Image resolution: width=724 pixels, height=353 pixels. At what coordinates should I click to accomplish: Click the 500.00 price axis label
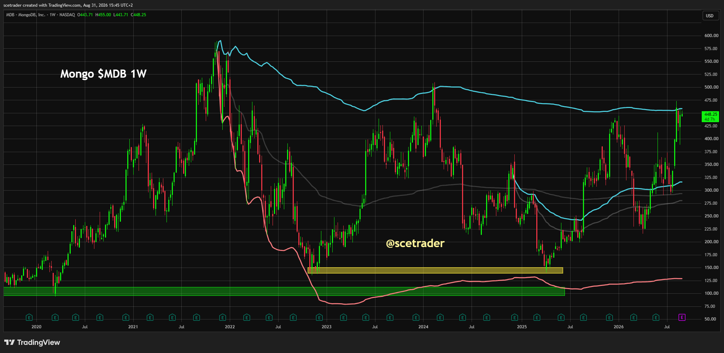(711, 87)
